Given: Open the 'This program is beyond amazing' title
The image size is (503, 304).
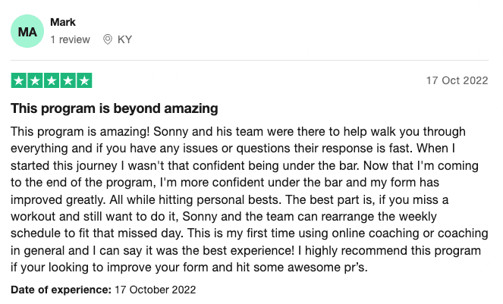Looking at the screenshot, I should [x=115, y=108].
